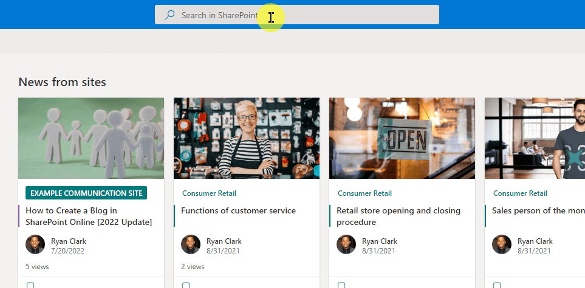Click the magnifier icon in the search box
This screenshot has height=288, width=585.
[169, 15]
